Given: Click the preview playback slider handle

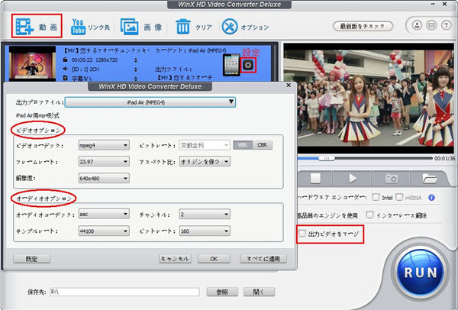Looking at the screenshot, I should click(327, 158).
